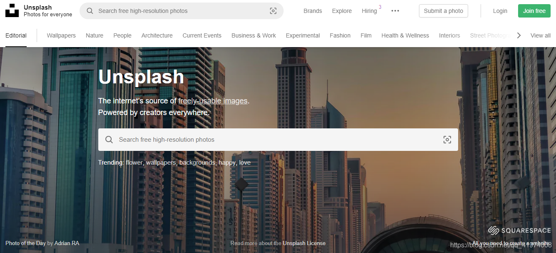Click the magnifier icon in hero search box
The width and height of the screenshot is (556, 253).
[x=109, y=140]
